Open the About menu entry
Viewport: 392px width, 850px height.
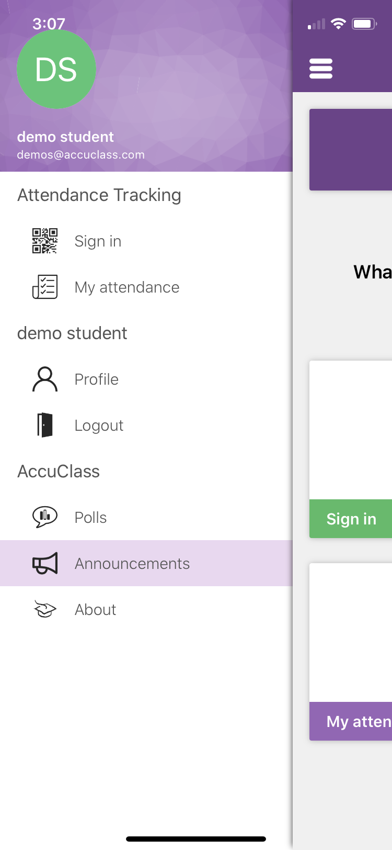(x=96, y=610)
